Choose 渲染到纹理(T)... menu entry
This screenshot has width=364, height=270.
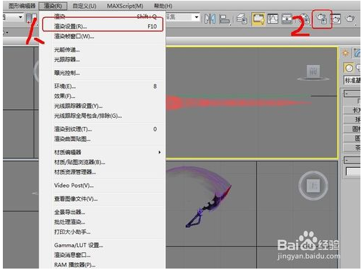click(103, 129)
